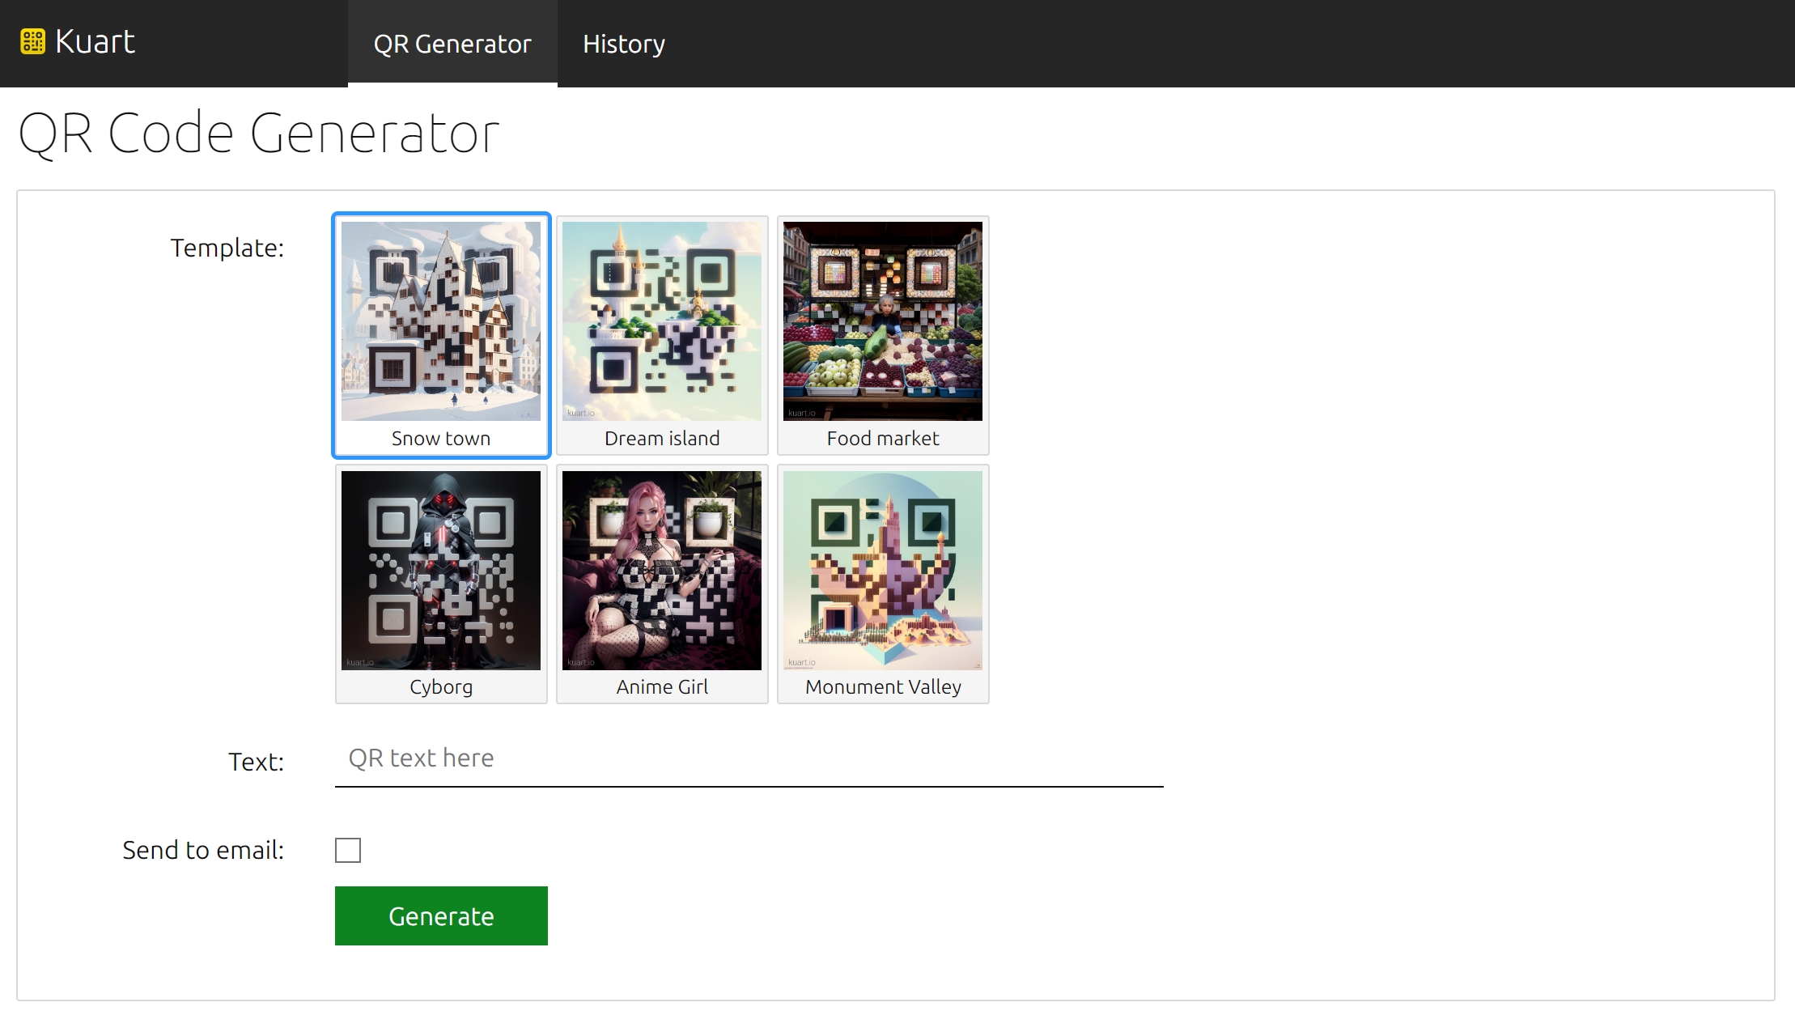This screenshot has width=1795, height=1011.
Task: Switch to the History tab
Action: (624, 44)
